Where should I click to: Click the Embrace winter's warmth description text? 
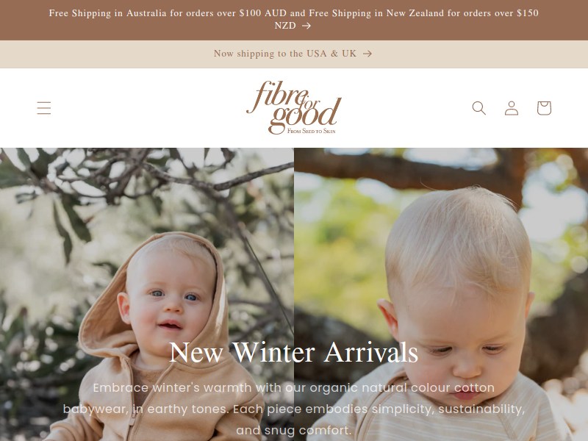click(293, 409)
